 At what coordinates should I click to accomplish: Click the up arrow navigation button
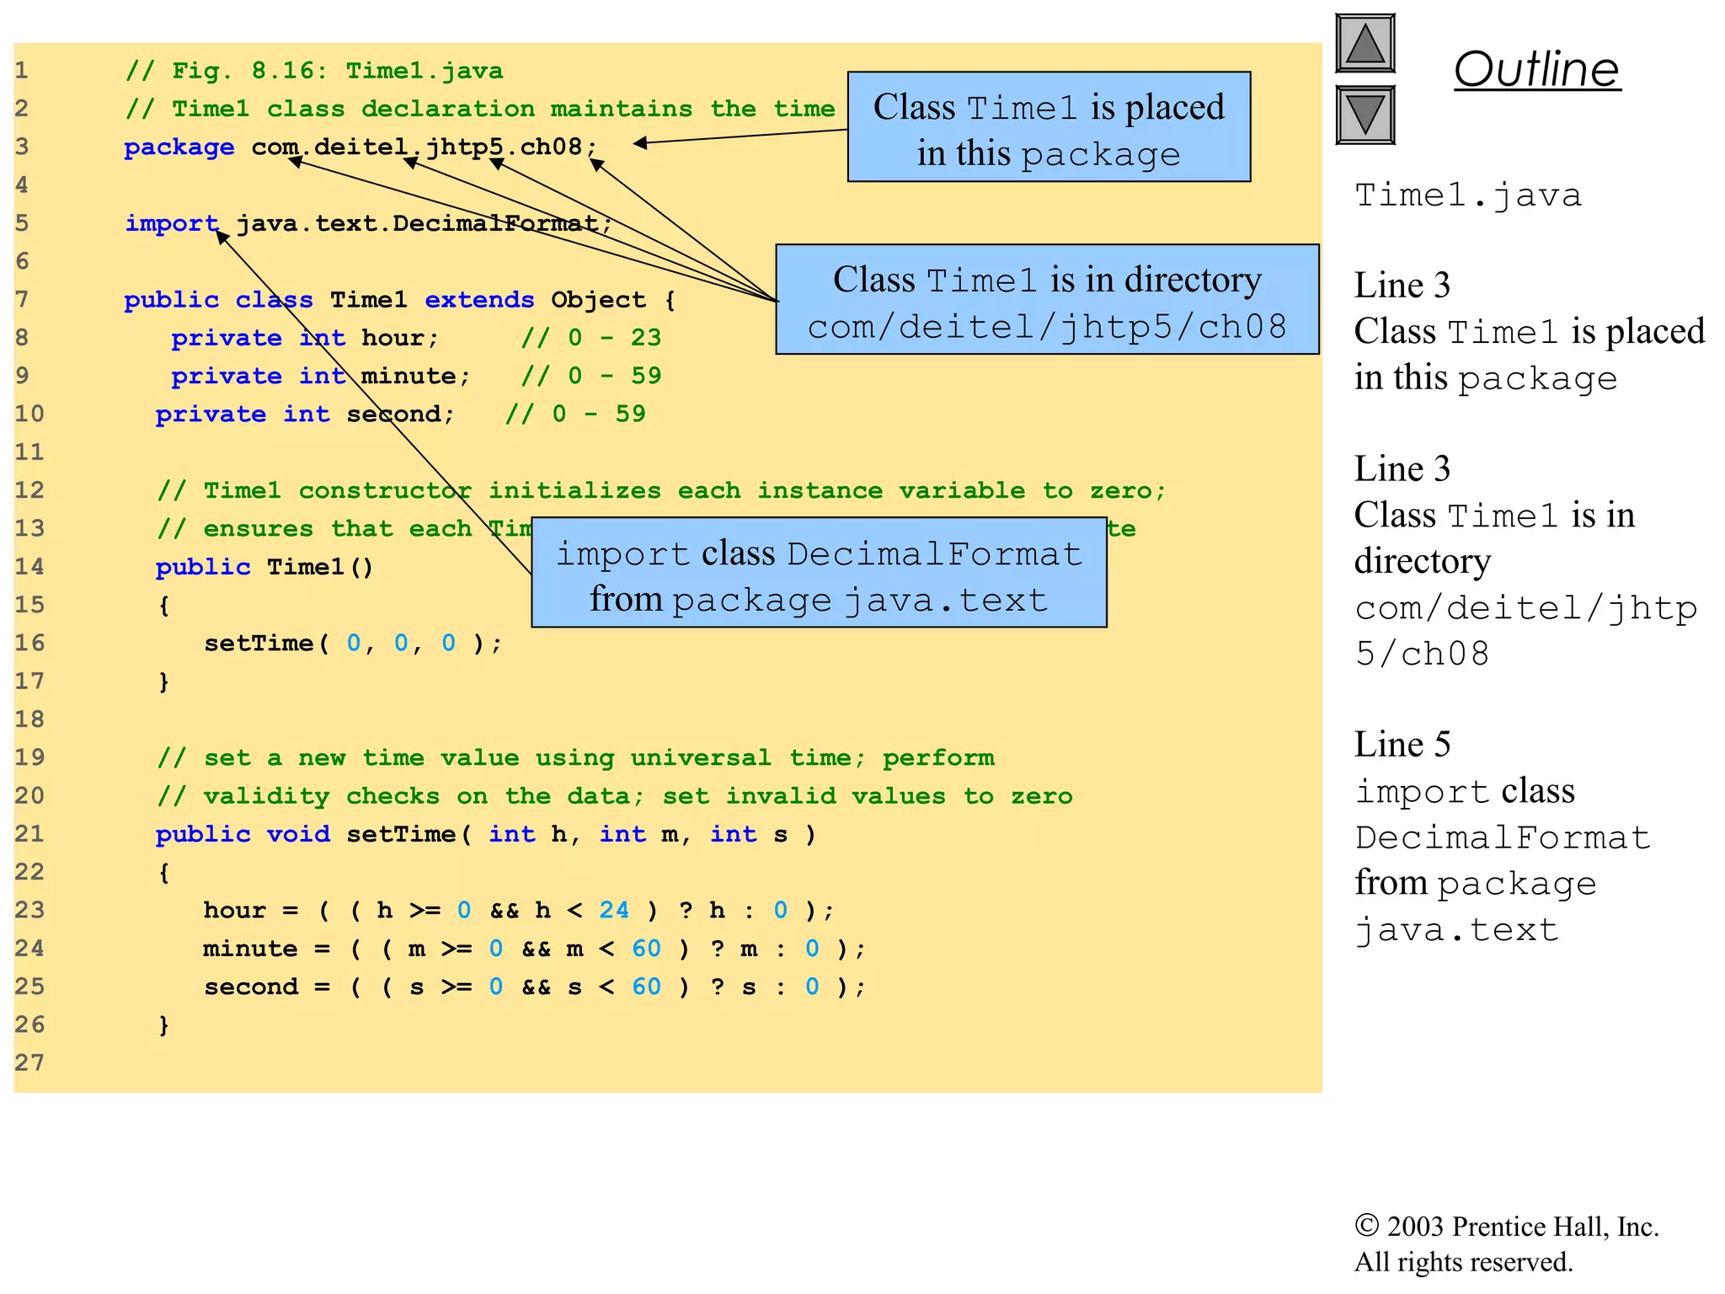[x=1365, y=43]
